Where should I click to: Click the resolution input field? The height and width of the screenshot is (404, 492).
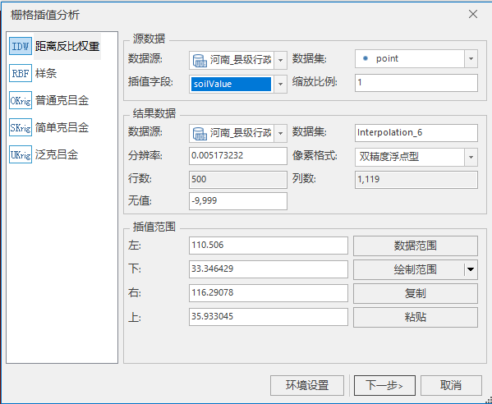click(238, 156)
